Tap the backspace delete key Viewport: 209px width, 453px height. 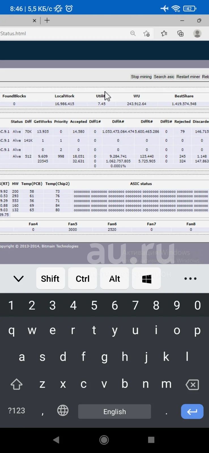pos(192,384)
